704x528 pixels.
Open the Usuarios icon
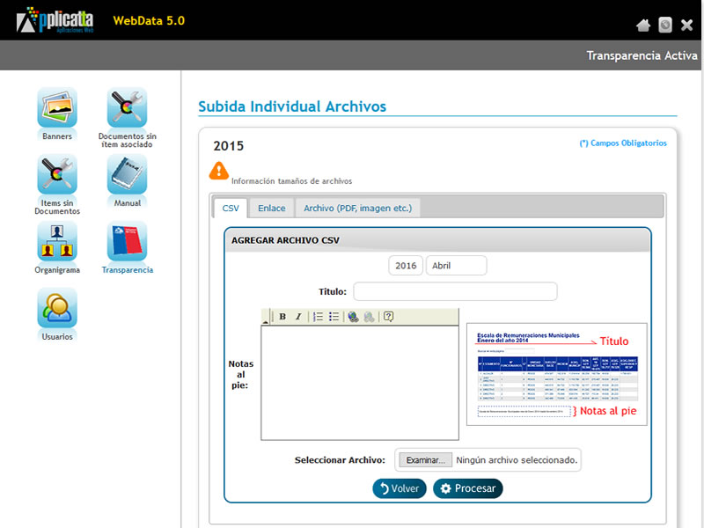coord(57,309)
